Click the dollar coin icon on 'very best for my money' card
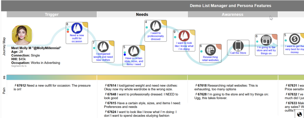Screen dimensions: 304x118 (x=294, y=39)
